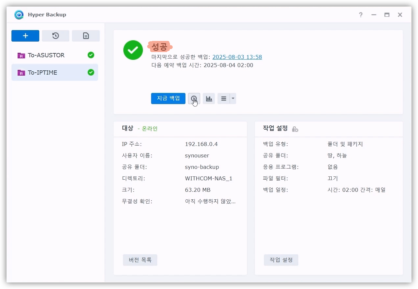418x289 pixels.
Task: Click the truncated 무결성 확인 value text
Action: (x=210, y=201)
